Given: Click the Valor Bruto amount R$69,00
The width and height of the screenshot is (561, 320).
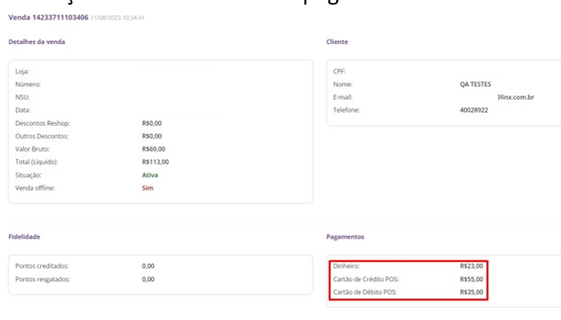Looking at the screenshot, I should 153,149.
